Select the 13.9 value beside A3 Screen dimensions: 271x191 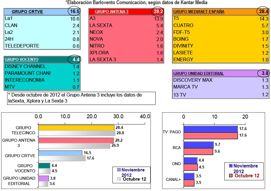coord(159,19)
